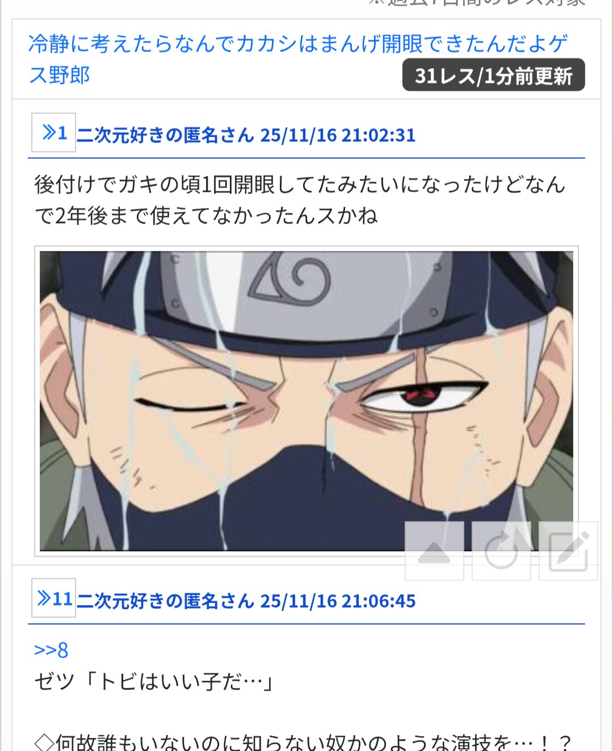Tap the double-chevron icon beside 1
The width and height of the screenshot is (613, 751).
49,133
